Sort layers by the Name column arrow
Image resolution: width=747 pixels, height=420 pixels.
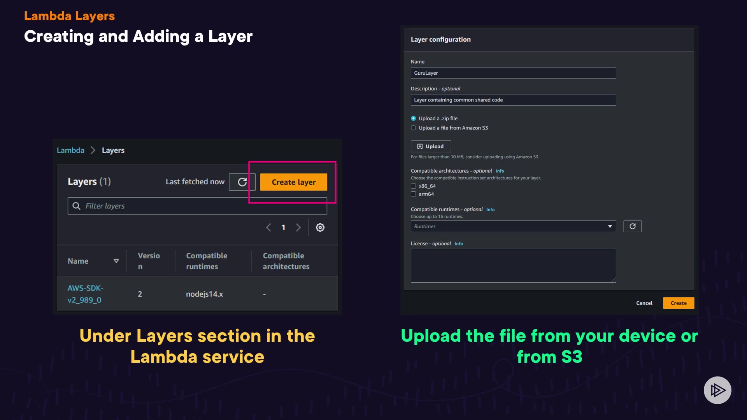116,261
